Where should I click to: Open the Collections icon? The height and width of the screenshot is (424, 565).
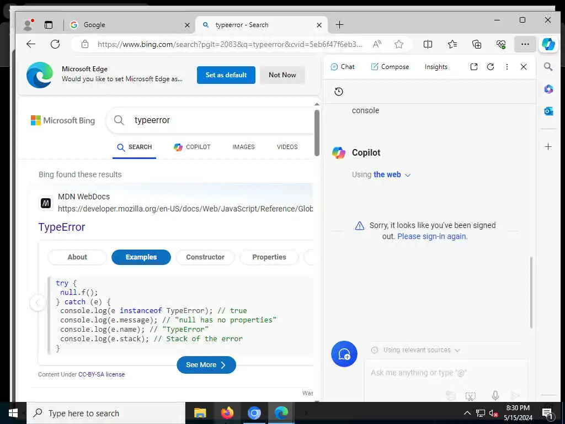tap(476, 44)
